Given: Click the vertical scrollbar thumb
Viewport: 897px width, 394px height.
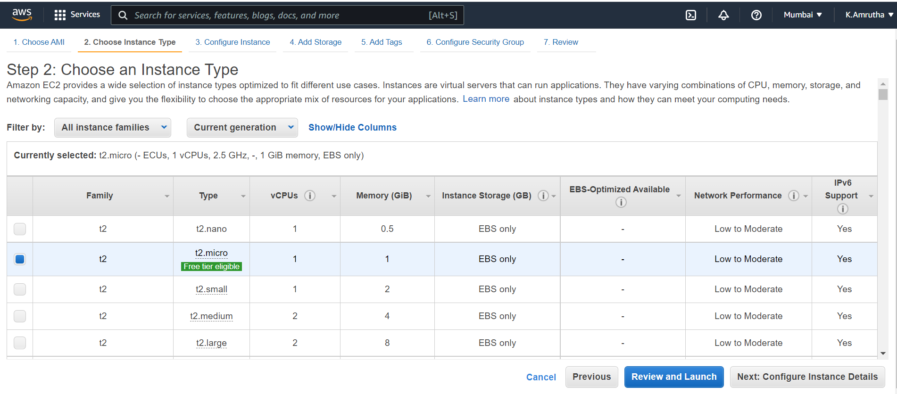Looking at the screenshot, I should click(883, 95).
